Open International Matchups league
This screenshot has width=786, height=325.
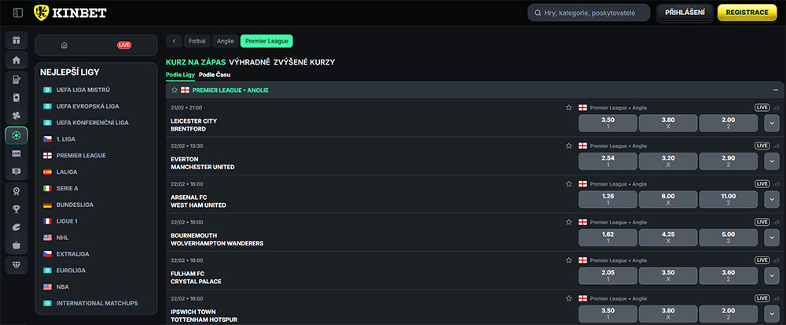pos(96,303)
